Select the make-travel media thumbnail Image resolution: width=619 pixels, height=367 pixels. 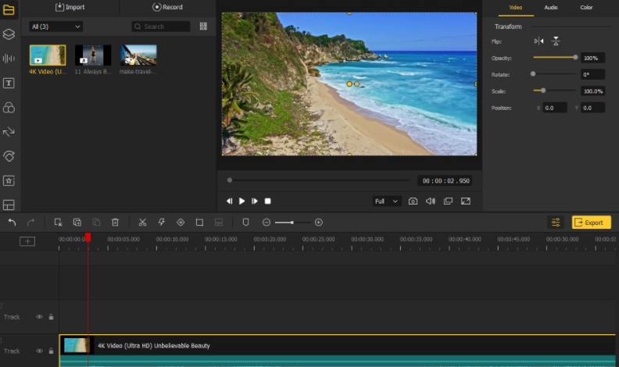(138, 55)
